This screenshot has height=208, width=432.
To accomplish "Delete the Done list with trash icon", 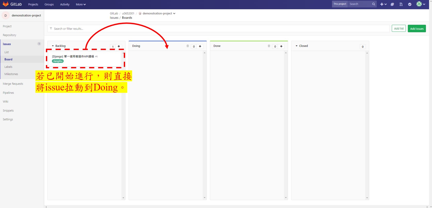I will [x=269, y=46].
